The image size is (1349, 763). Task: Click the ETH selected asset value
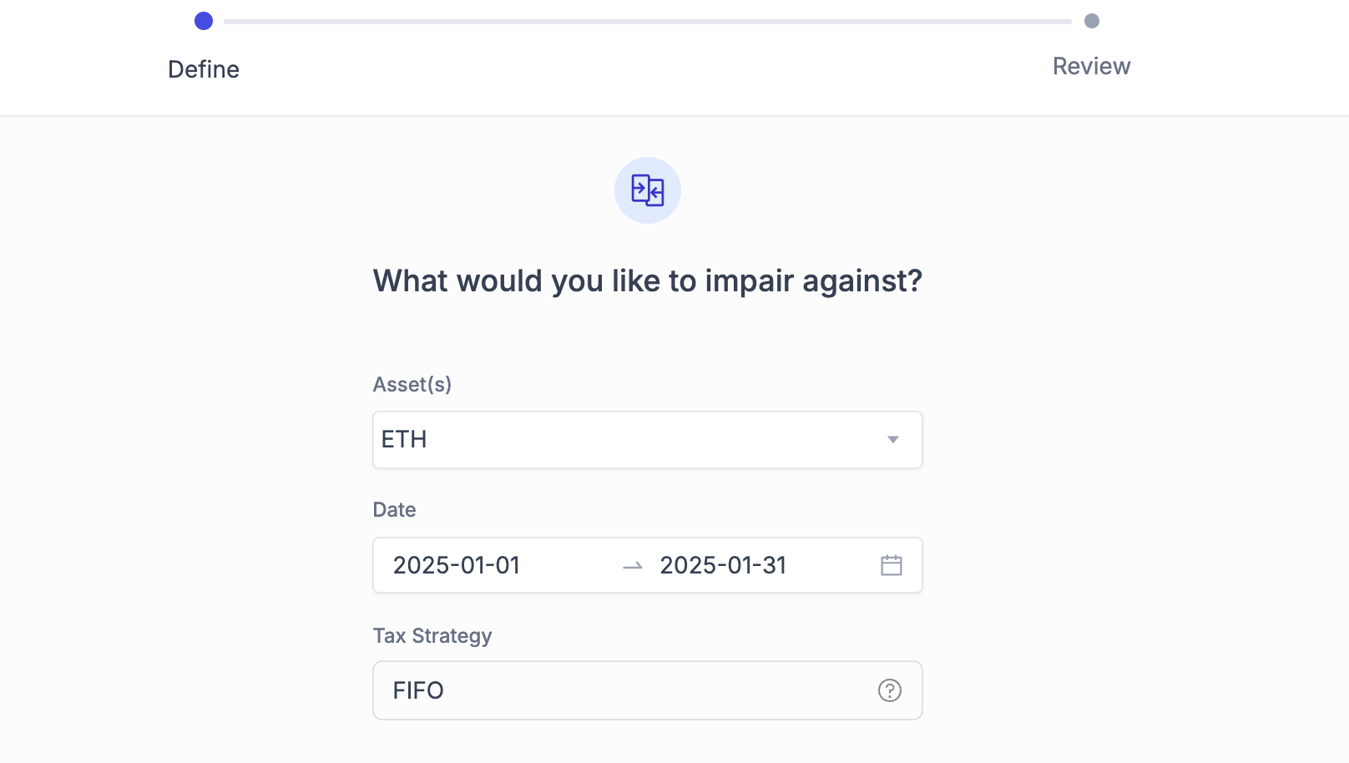[x=404, y=439]
